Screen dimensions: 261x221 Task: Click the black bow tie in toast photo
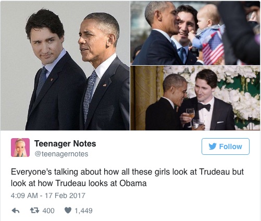point(204,106)
